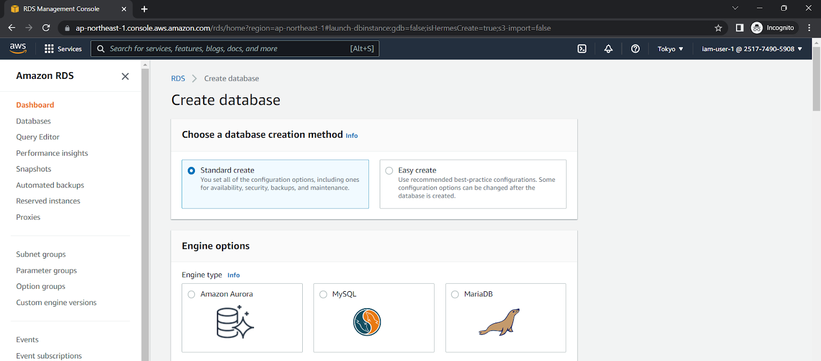This screenshot has height=361, width=821.
Task: Open Reserved instances in sidebar
Action: pyautogui.click(x=48, y=201)
